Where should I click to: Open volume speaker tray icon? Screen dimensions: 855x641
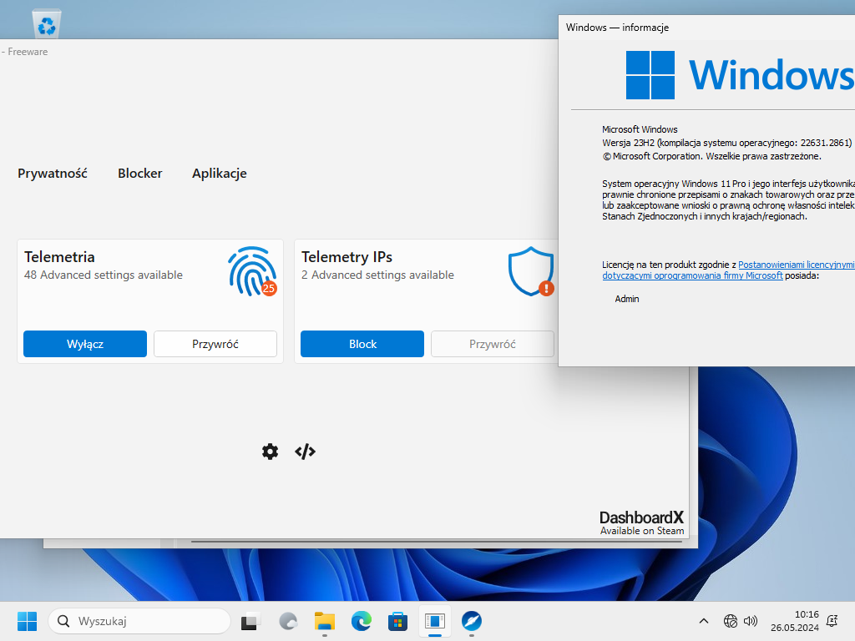coord(751,621)
